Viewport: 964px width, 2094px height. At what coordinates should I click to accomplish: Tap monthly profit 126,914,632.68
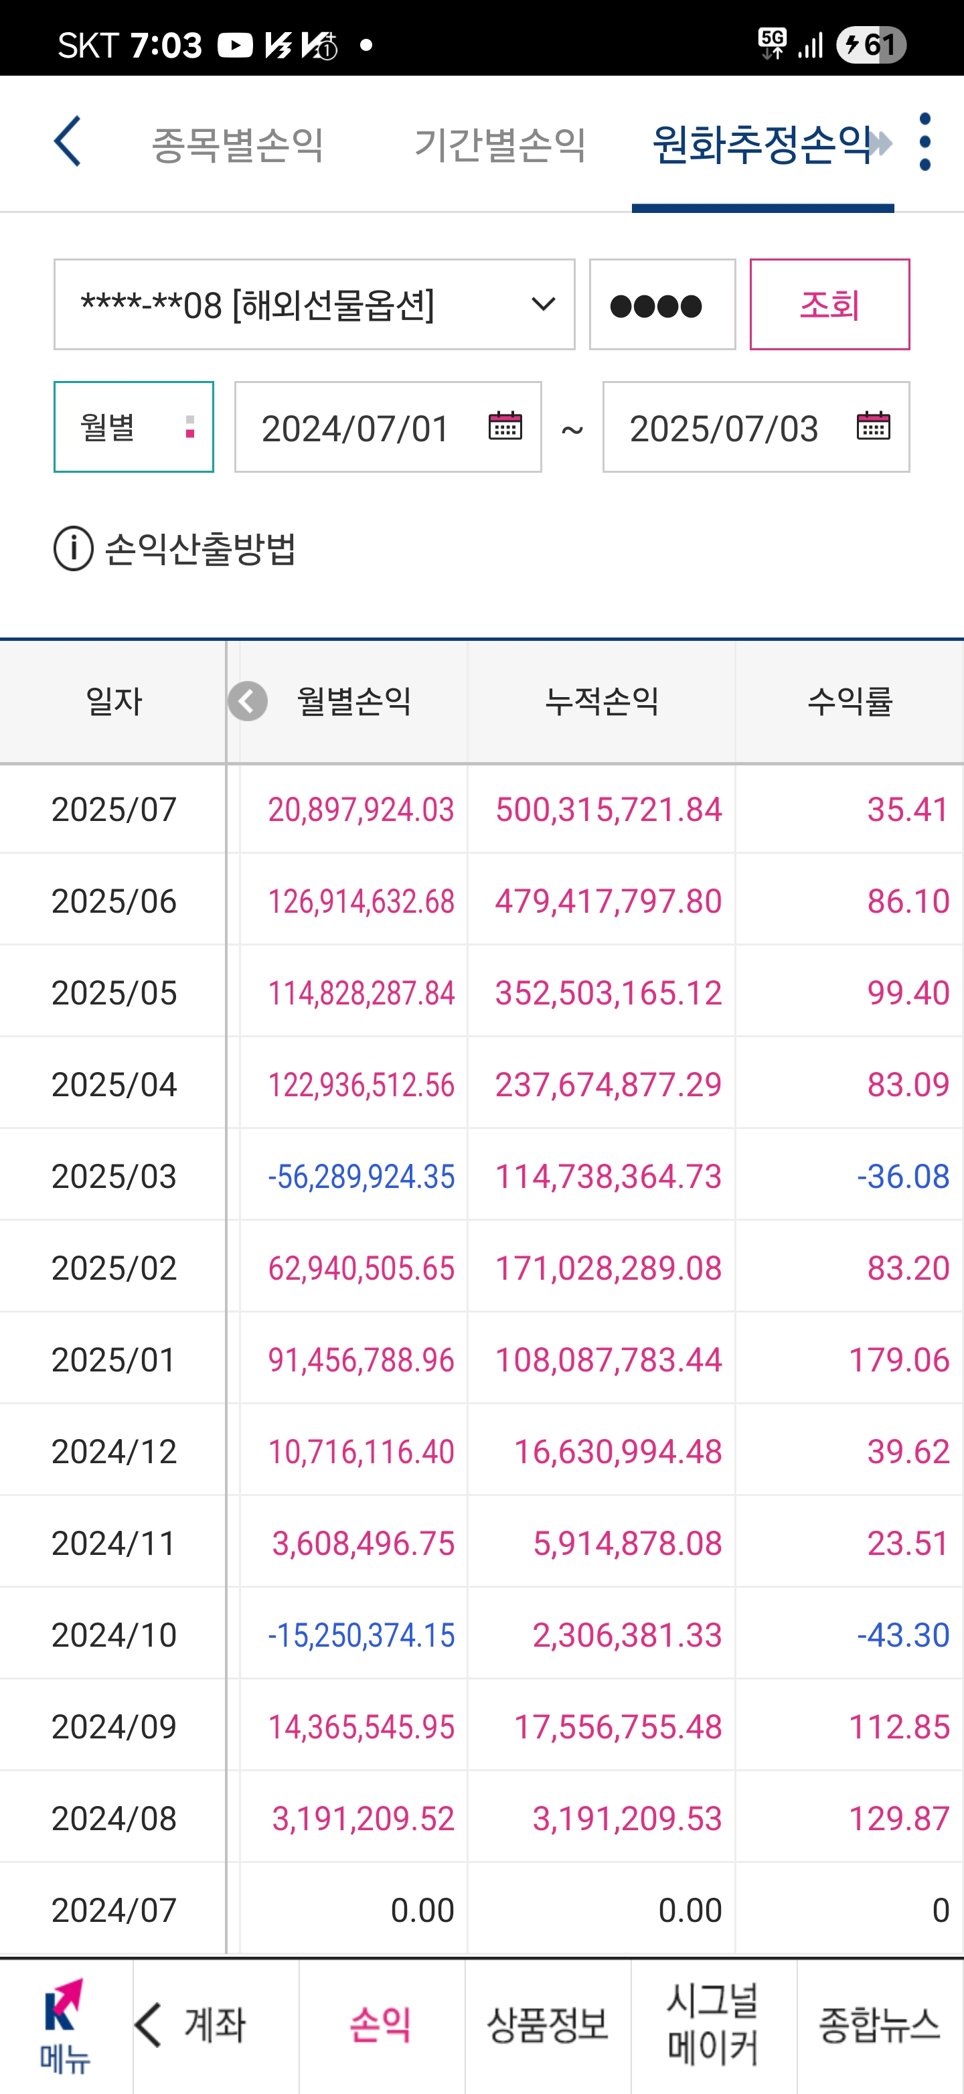pos(361,901)
